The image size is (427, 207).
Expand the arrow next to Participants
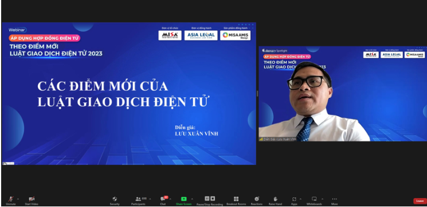tap(150, 199)
